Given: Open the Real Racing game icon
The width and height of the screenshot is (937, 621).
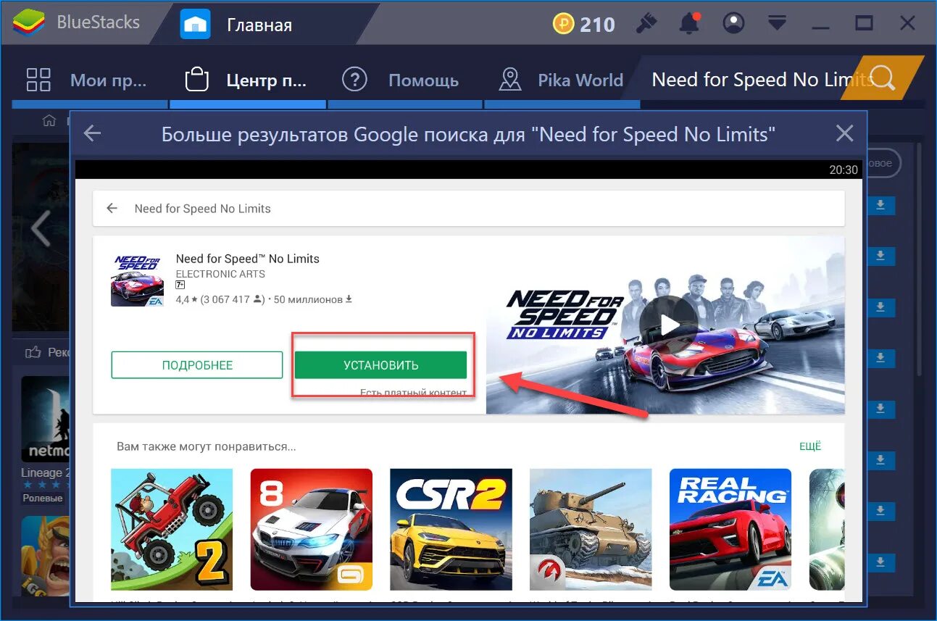Looking at the screenshot, I should (x=730, y=529).
